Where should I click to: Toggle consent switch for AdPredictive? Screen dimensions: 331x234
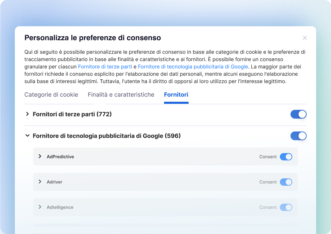286,157
